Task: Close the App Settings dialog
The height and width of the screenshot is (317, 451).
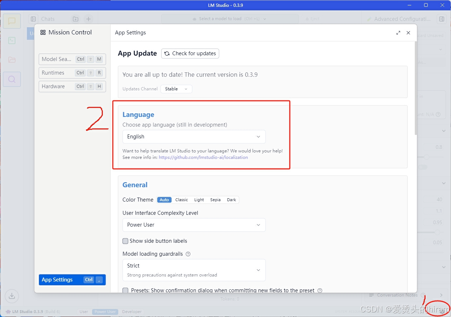Action: pos(408,33)
